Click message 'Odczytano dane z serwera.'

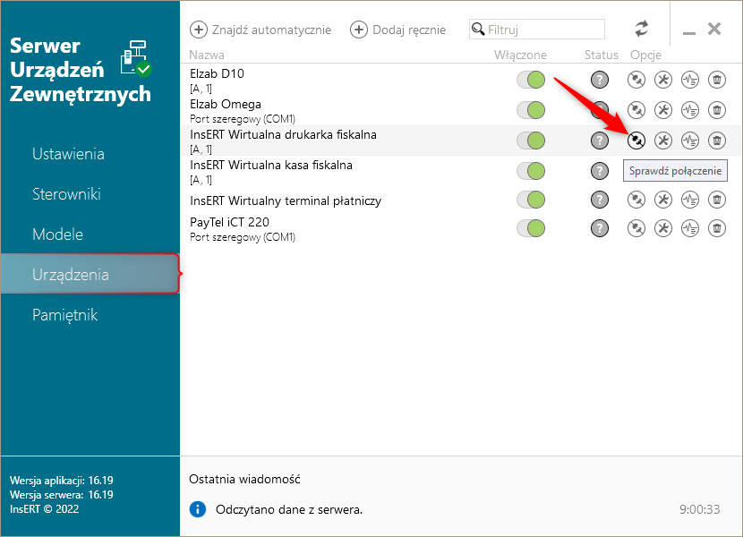click(x=289, y=509)
